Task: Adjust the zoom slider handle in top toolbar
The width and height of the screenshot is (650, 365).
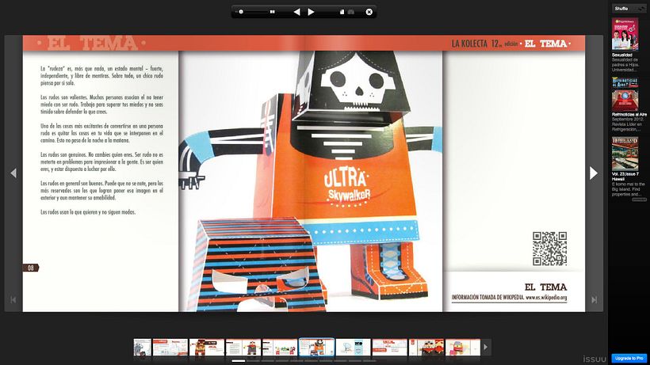Action: [241, 12]
